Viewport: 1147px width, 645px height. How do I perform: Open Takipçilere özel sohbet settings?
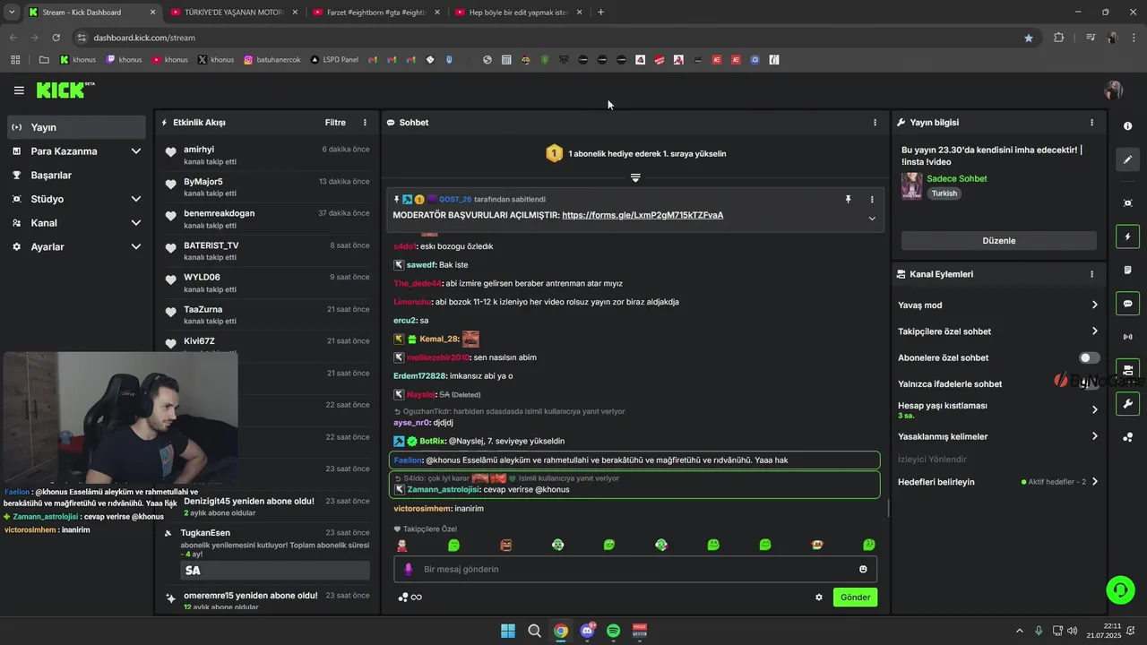click(998, 331)
